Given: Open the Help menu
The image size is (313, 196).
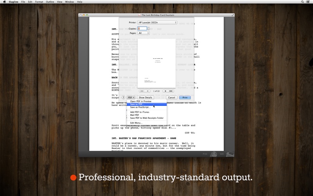Looking at the screenshot, I should 80,2.
